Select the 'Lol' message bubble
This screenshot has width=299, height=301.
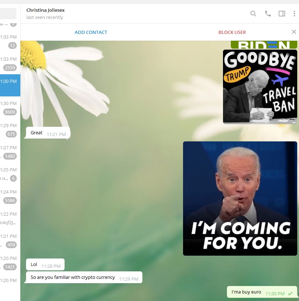(45, 264)
